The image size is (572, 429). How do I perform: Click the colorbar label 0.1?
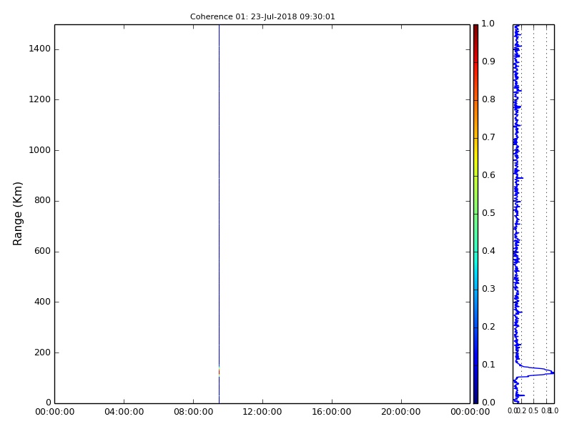tap(488, 365)
